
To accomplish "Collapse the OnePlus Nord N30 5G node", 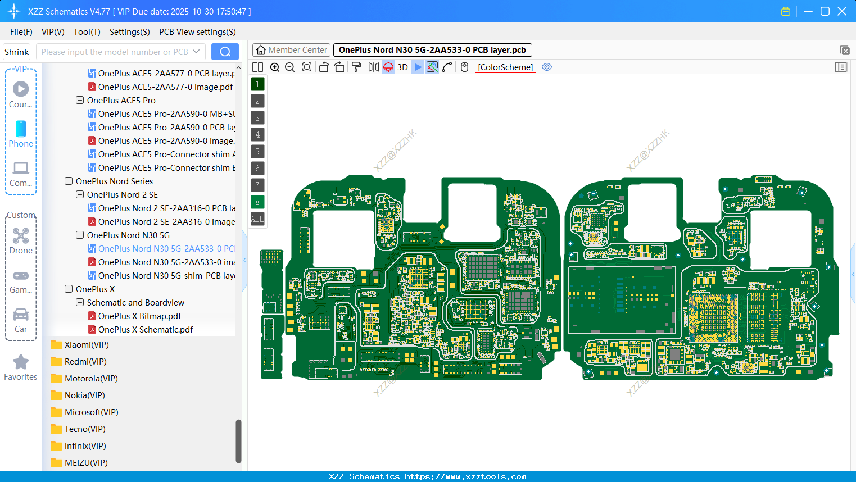I will [79, 235].
